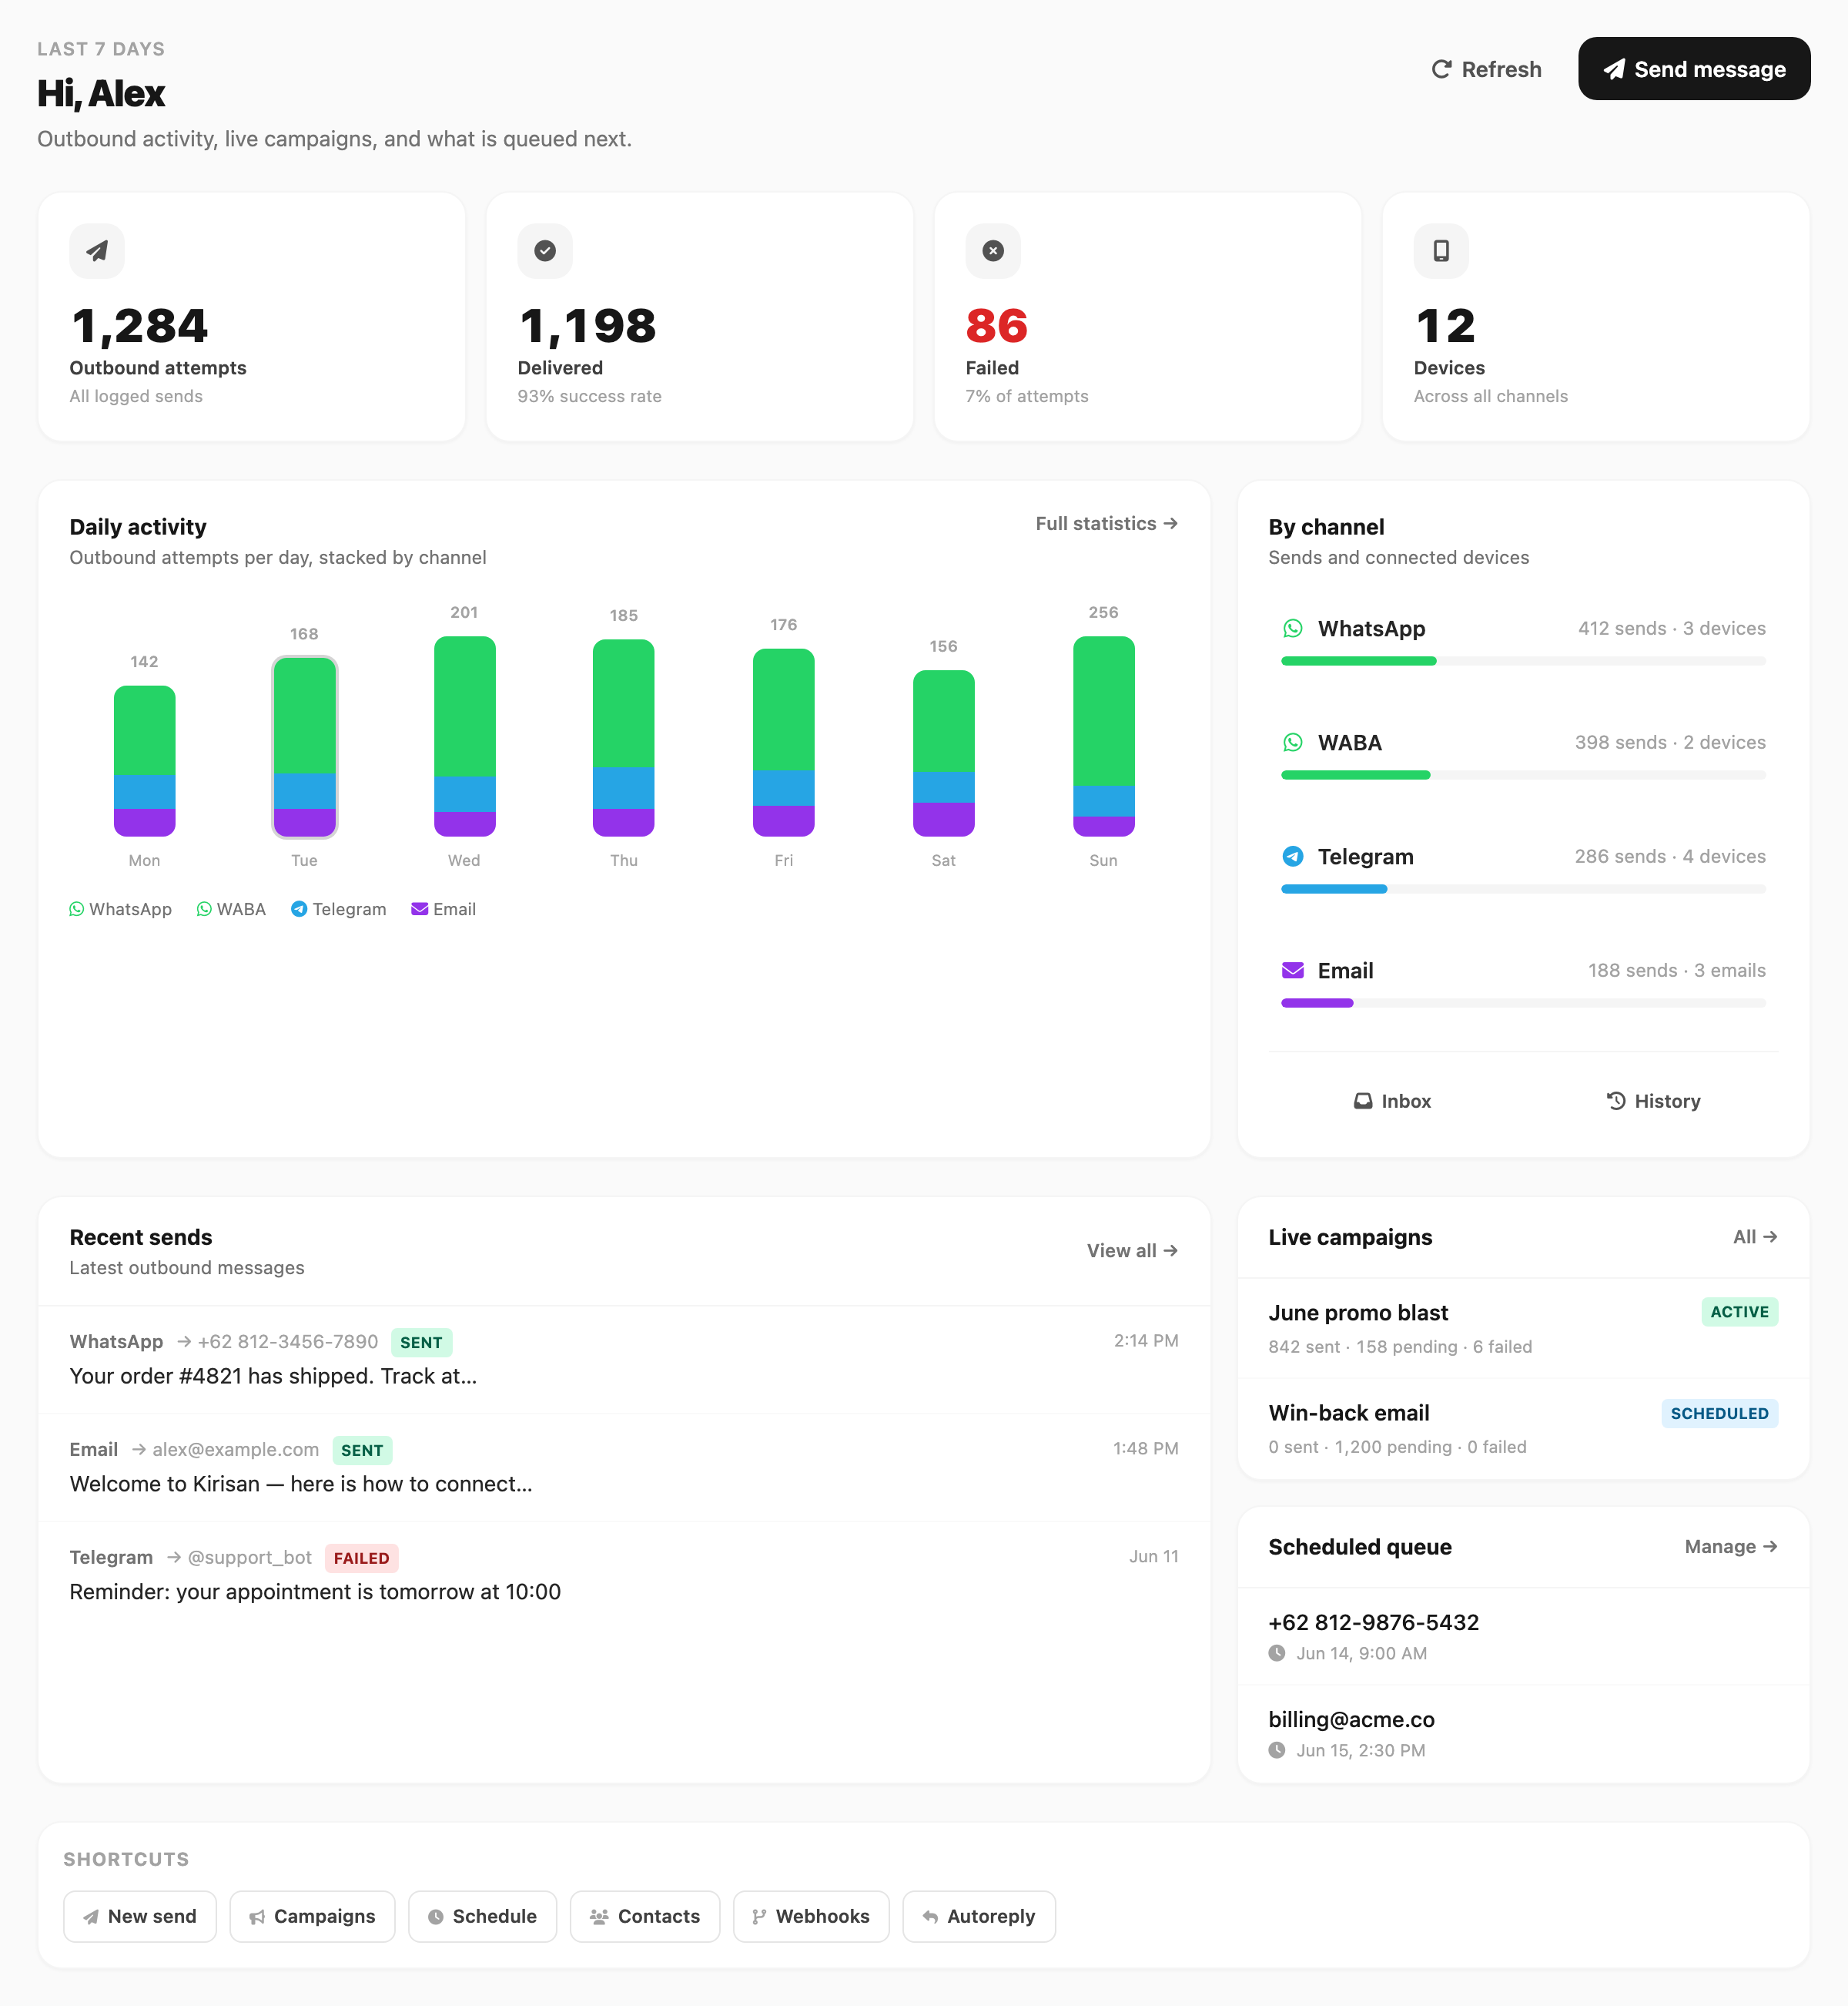Click the WhatsApp icon in By channel

click(1293, 629)
